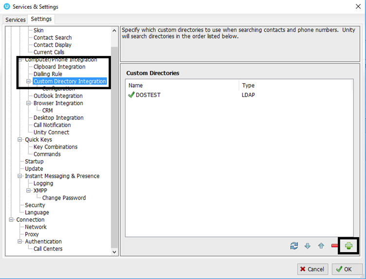
Task: Select Connection tree item
Action: click(30, 220)
